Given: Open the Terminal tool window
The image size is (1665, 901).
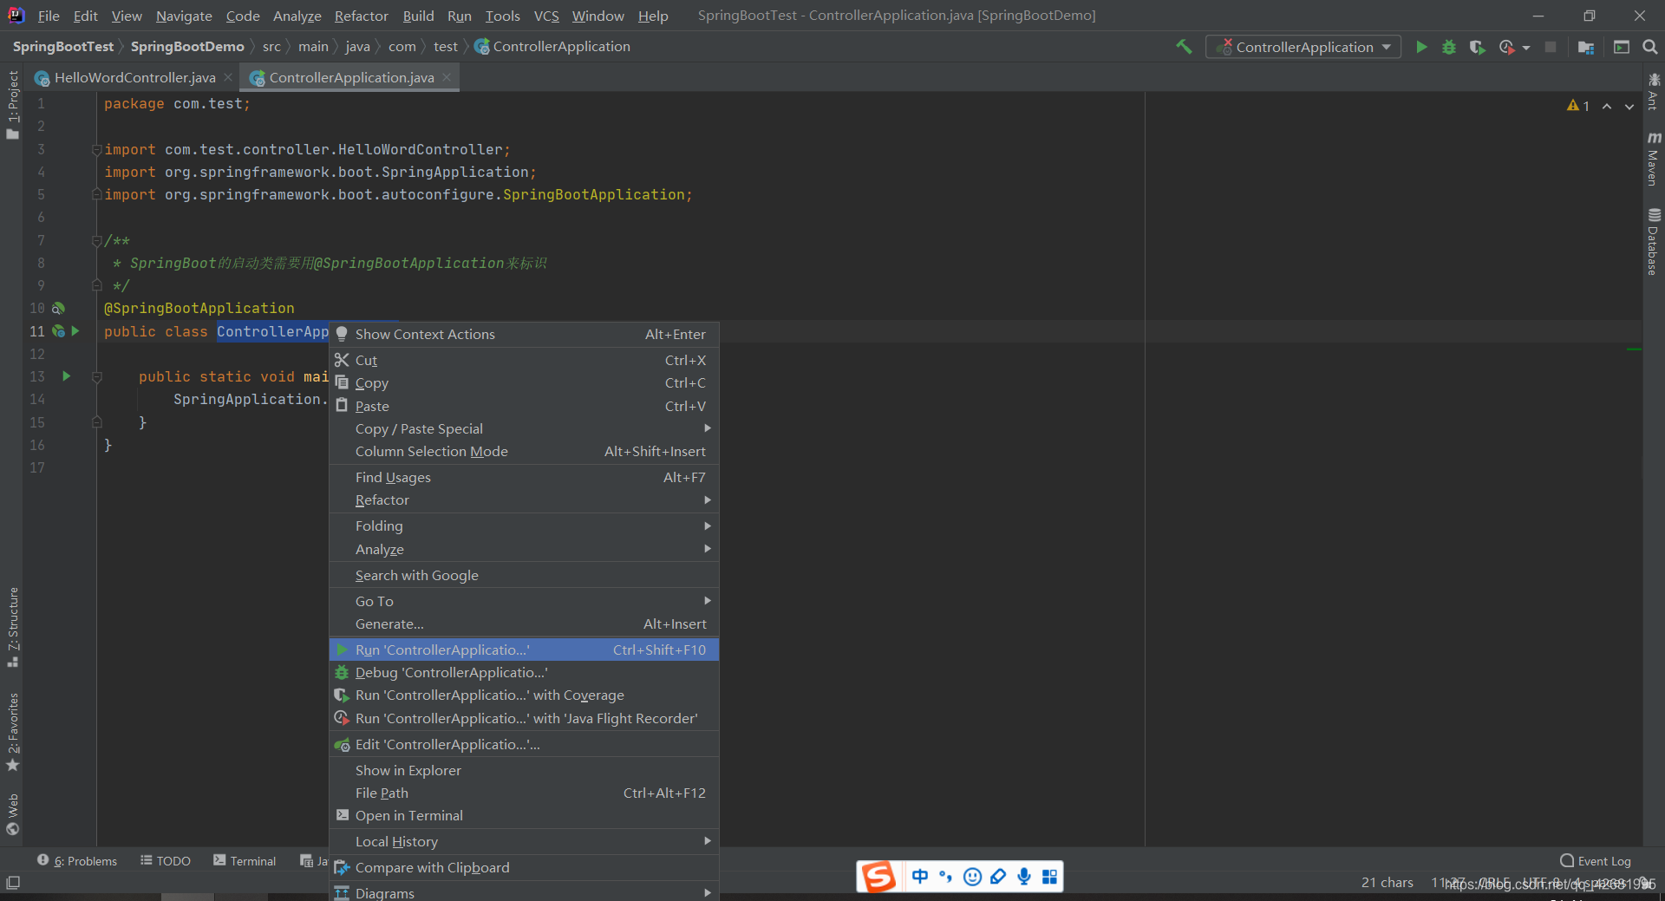Looking at the screenshot, I should click(245, 860).
